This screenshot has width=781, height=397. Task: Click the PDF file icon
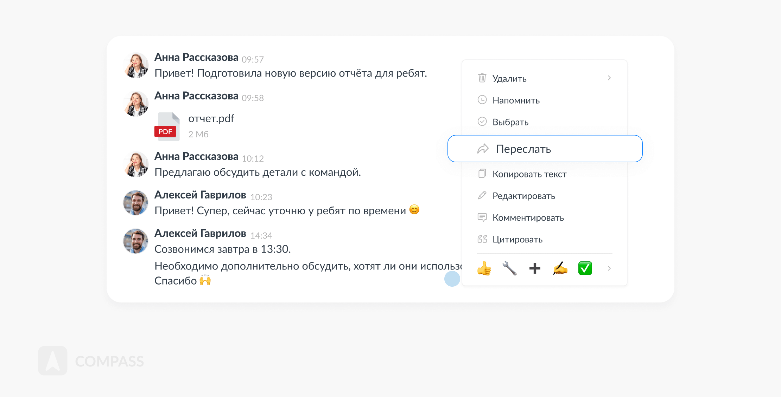click(x=167, y=127)
